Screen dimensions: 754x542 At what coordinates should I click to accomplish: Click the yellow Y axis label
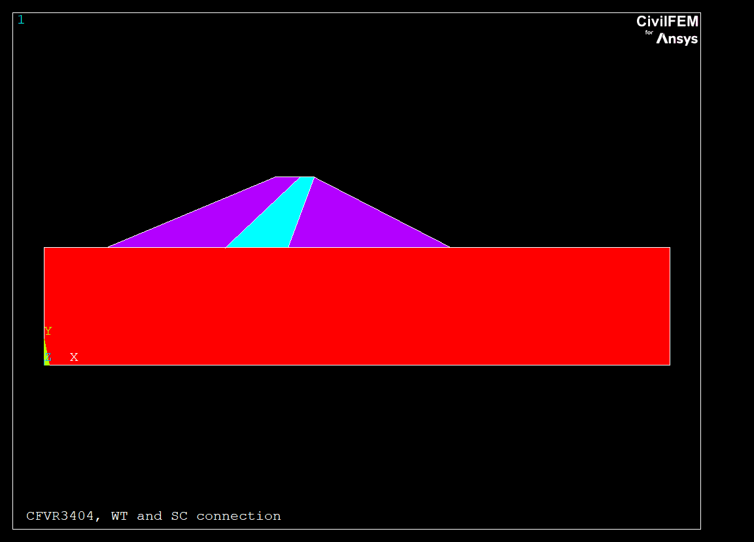coord(48,331)
